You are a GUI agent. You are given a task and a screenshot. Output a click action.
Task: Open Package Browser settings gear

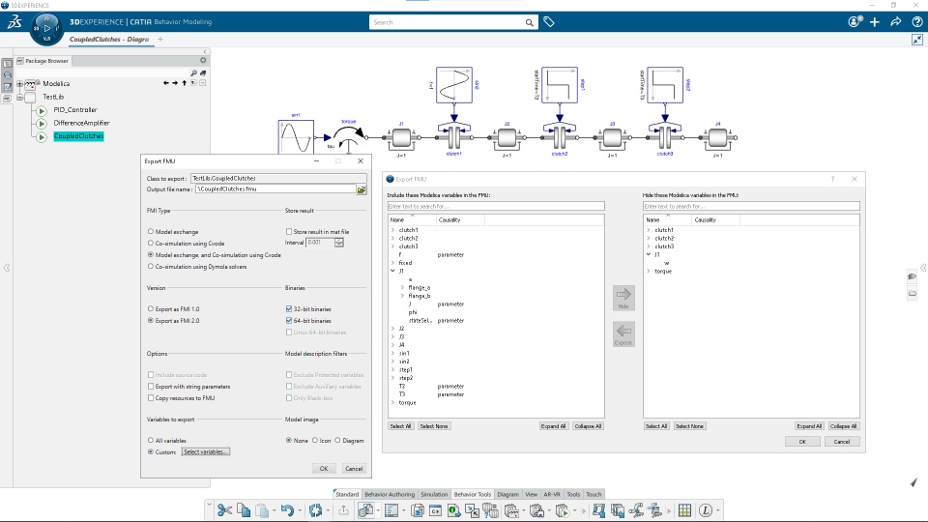[203, 60]
